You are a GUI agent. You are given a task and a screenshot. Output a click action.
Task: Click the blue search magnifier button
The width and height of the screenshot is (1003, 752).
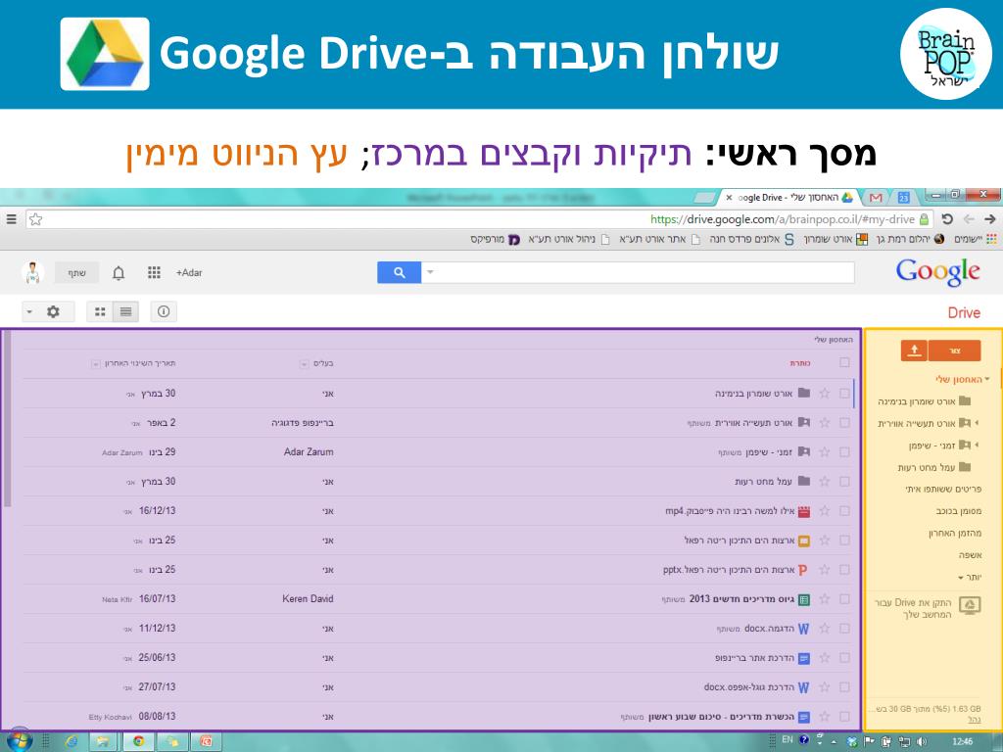[x=400, y=272]
